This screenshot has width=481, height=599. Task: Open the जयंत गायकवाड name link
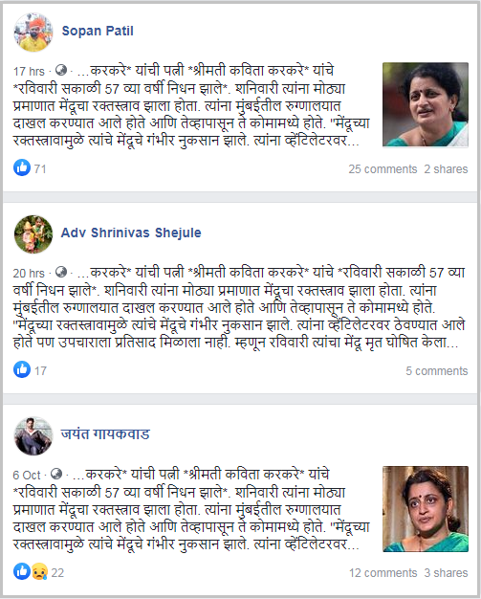105,434
